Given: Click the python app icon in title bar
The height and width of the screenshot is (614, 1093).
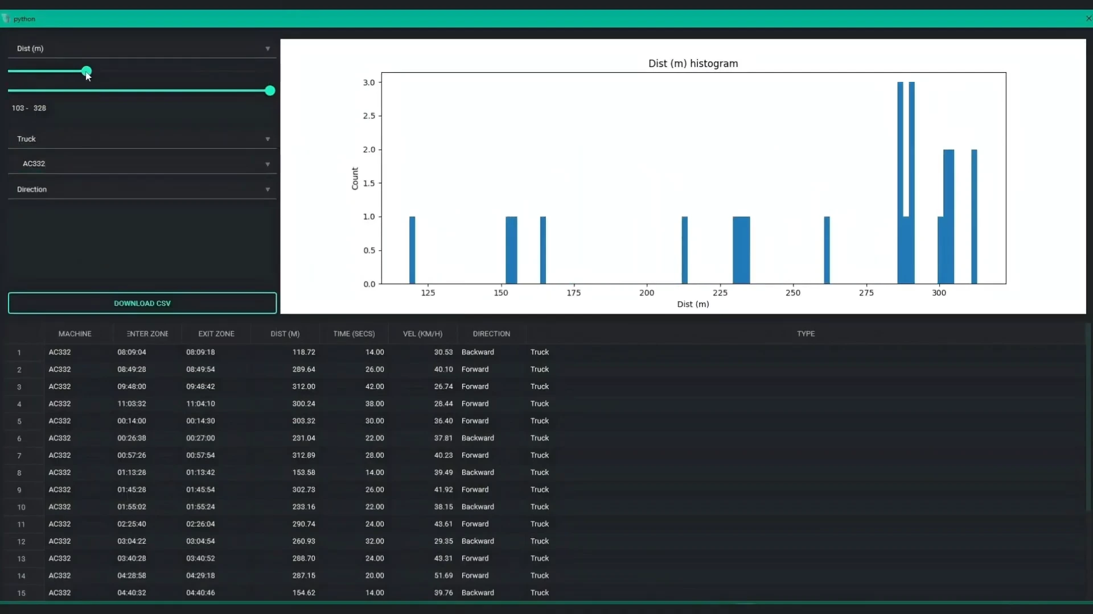Looking at the screenshot, I should [6, 19].
